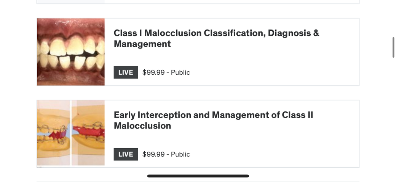Tap the word 'Management' under Class I title
Screen dimensions: 396x182
pos(142,44)
